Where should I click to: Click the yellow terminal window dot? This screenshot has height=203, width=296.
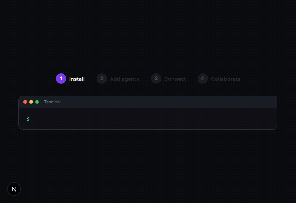31,102
